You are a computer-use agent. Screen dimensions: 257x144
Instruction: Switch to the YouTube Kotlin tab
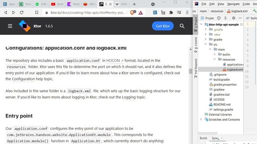[x=57, y=4]
